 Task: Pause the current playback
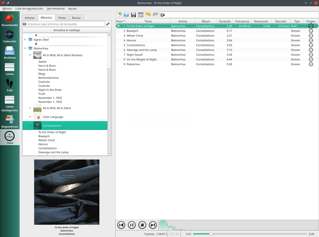click(x=132, y=225)
